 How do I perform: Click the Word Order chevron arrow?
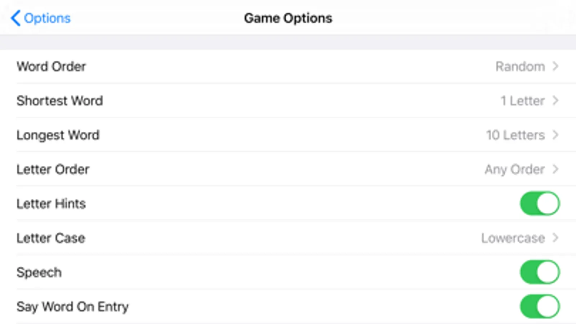555,67
